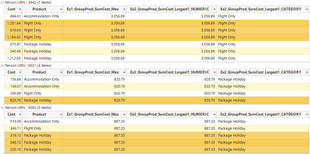Pin Ex1_GroupProd_SumCost_Max column in URN 3942 group
Viewport: 310px width, 154px height.
point(124,9)
